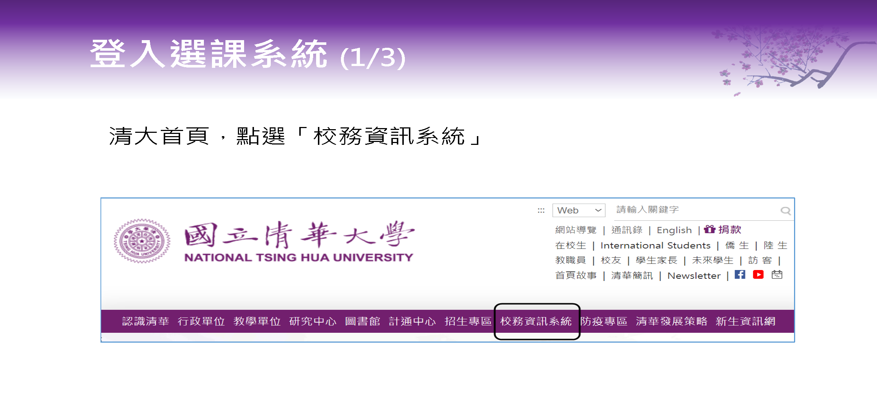Open the International Students link
877x397 pixels.
pyautogui.click(x=656, y=245)
